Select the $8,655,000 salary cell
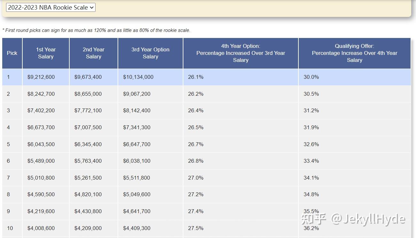The image size is (416, 238). click(94, 94)
